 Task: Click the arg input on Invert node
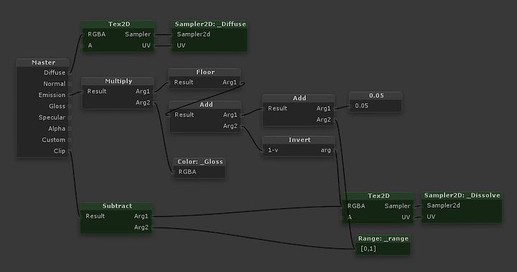[326, 150]
